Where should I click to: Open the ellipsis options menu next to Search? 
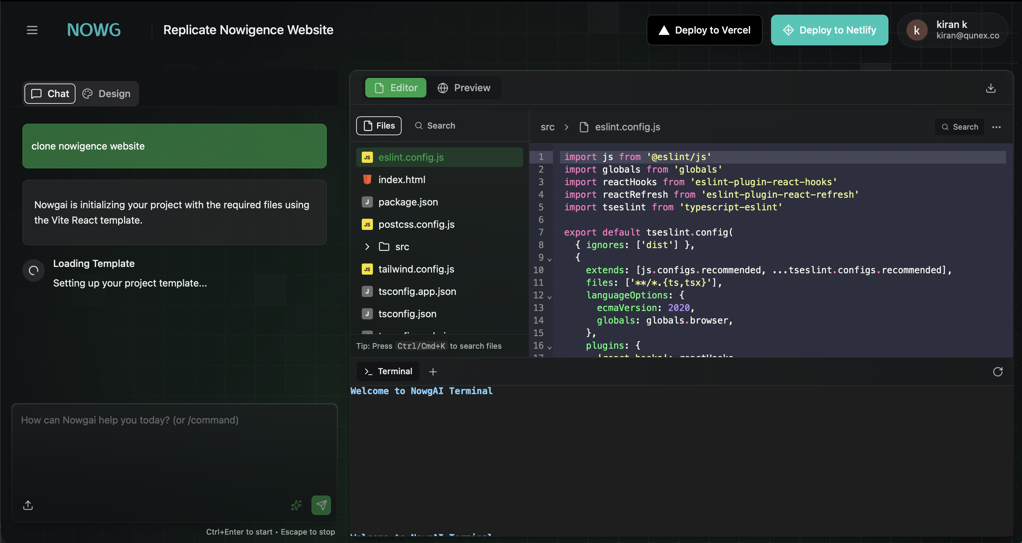(997, 127)
